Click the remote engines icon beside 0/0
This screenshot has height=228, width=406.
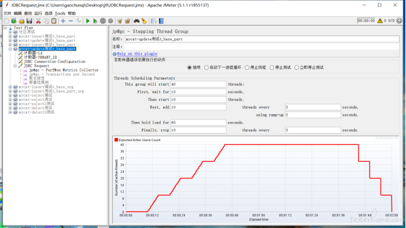pyautogui.click(x=400, y=21)
